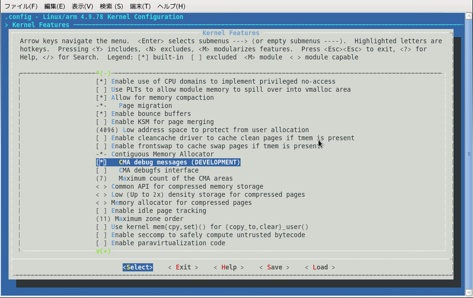This screenshot has height=298, width=473.
Task: Toggle CMA debug messages (DEVELOPMENT) option
Action: point(168,162)
